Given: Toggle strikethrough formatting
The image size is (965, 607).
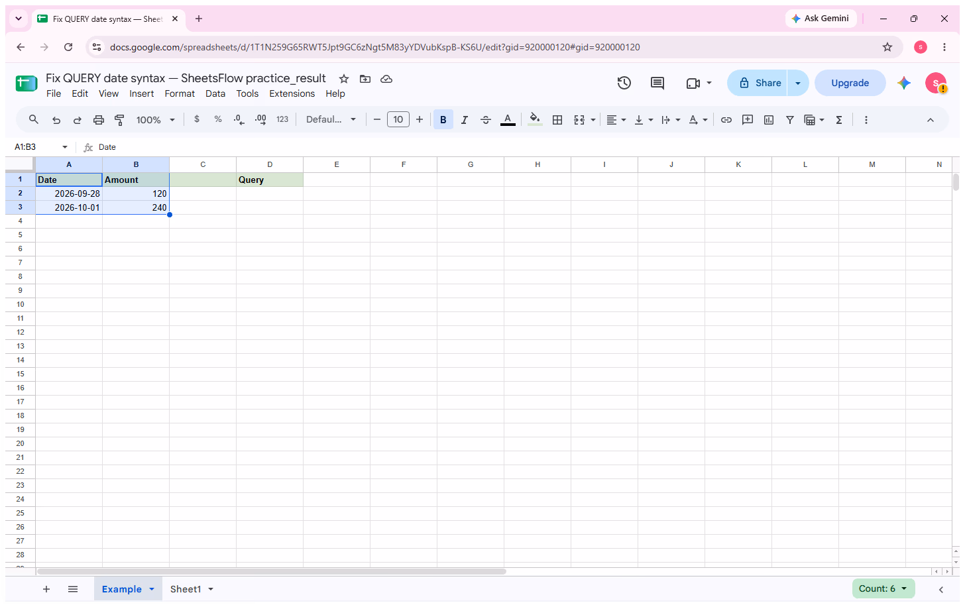Looking at the screenshot, I should coord(486,120).
